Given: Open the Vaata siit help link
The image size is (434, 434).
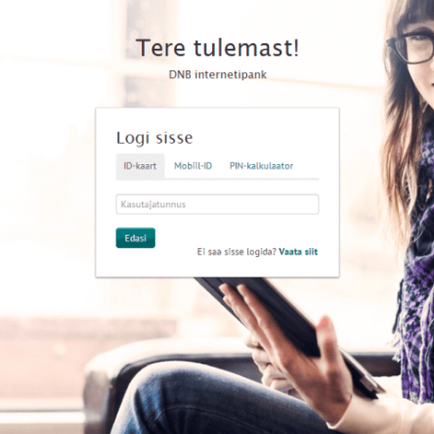Looking at the screenshot, I should click(x=298, y=252).
